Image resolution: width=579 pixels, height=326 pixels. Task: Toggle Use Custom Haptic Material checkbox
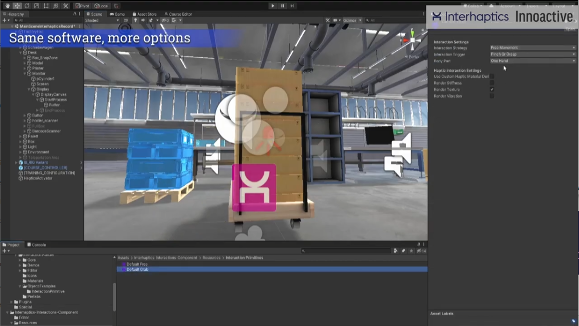click(492, 77)
